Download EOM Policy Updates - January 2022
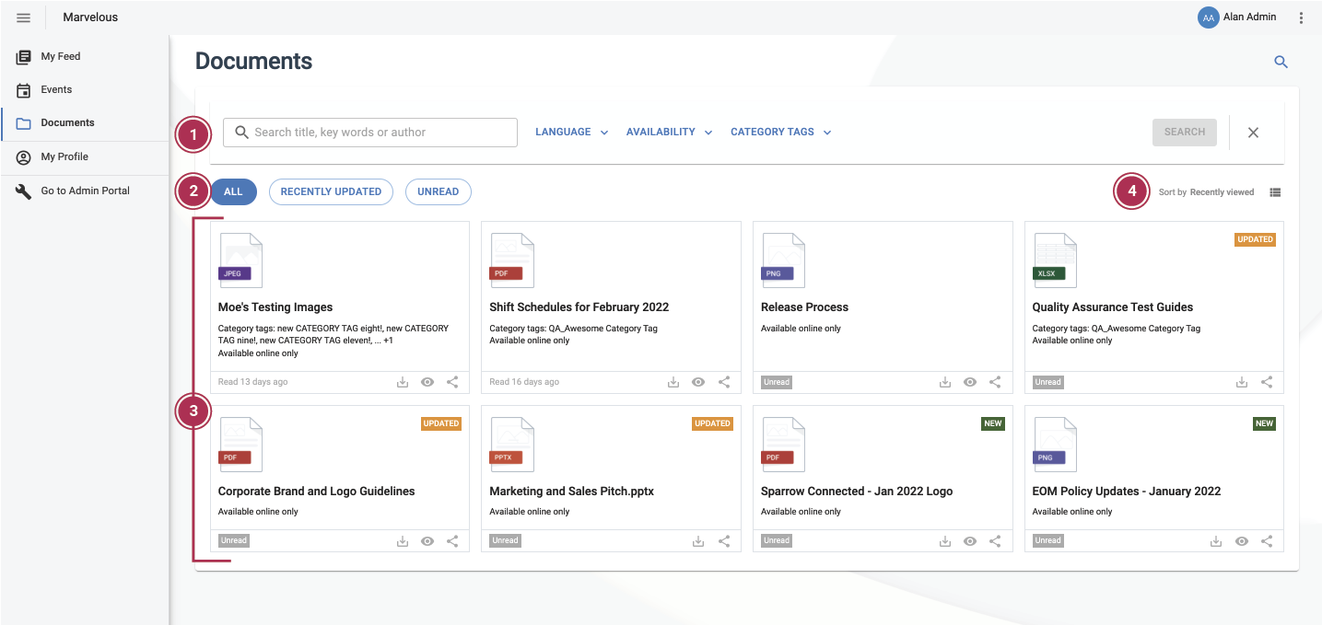1322x625 pixels. (x=1217, y=541)
